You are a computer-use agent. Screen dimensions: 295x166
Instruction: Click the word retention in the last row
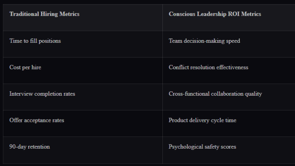[x=38, y=147]
